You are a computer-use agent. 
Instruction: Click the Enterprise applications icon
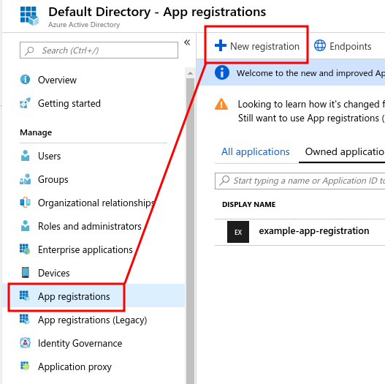25,249
